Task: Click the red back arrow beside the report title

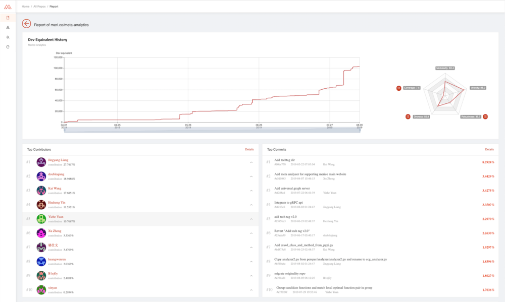Action: [26, 24]
